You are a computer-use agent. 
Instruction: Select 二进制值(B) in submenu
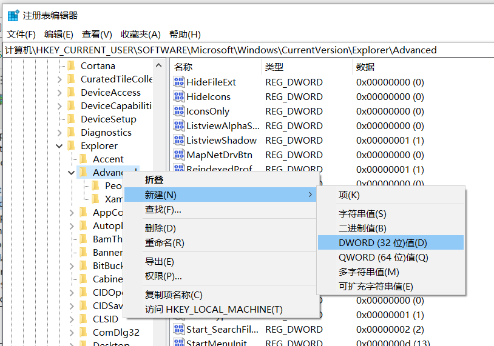(391, 228)
